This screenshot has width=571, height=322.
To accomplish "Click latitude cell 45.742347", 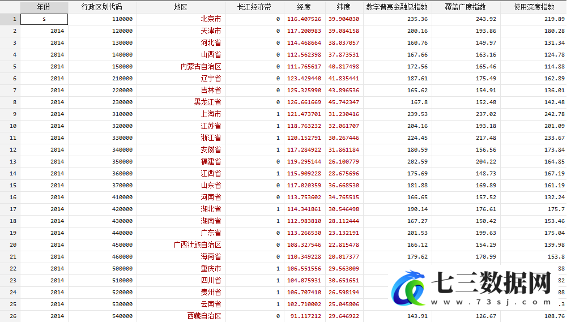I will [x=343, y=102].
